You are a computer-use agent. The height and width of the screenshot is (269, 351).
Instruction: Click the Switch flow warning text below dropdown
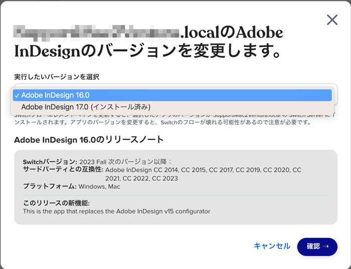coord(174,120)
